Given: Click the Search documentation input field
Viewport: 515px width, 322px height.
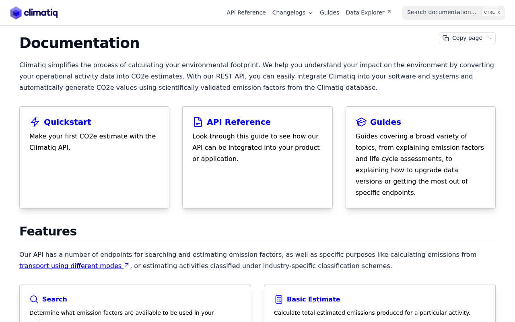Looking at the screenshot, I should (454, 12).
